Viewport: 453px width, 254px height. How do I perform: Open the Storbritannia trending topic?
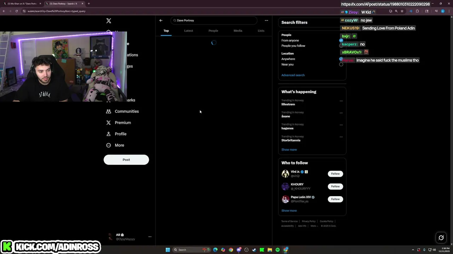click(x=291, y=140)
